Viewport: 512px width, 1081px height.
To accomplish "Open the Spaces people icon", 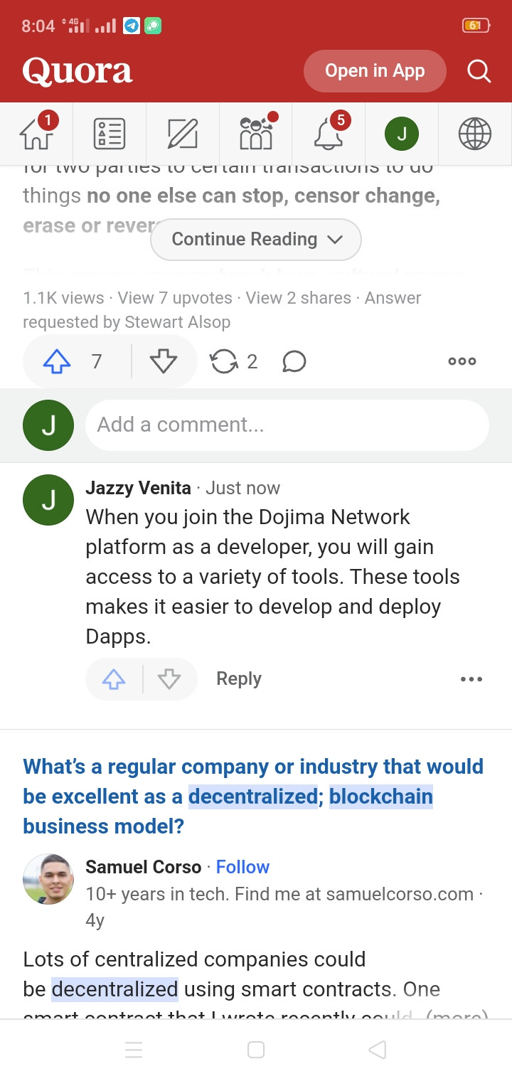I will 256,133.
